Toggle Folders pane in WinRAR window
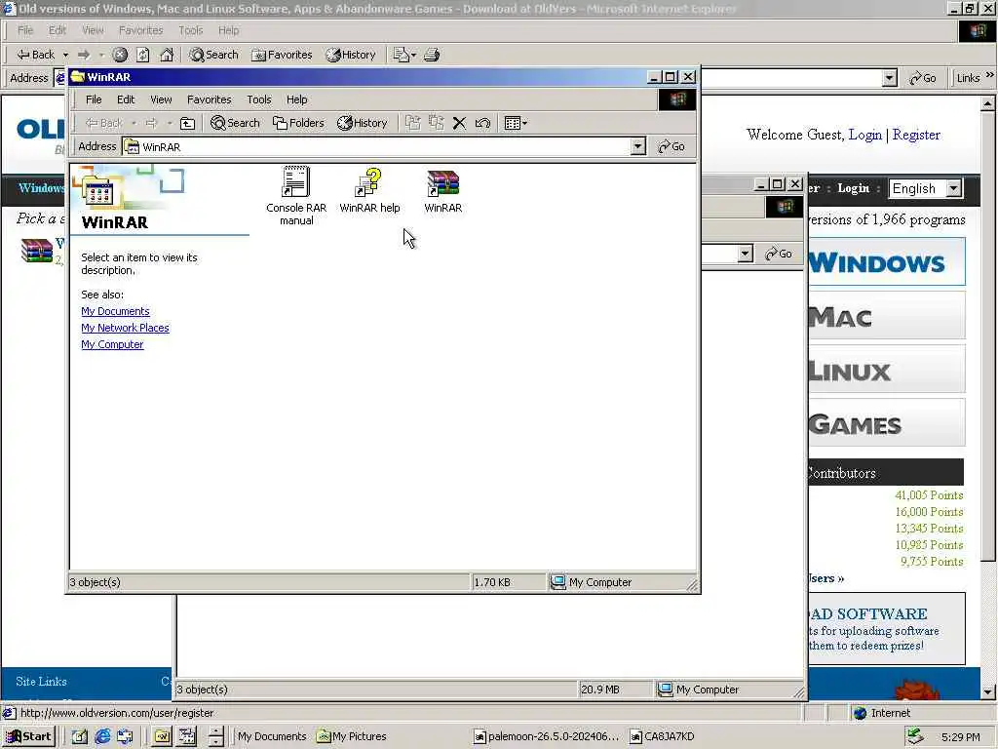This screenshot has height=749, width=998. pyautogui.click(x=298, y=123)
